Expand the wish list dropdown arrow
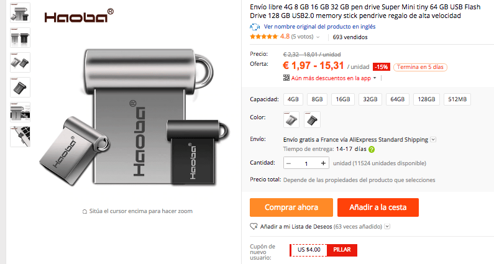The width and height of the screenshot is (494, 264). tap(387, 227)
